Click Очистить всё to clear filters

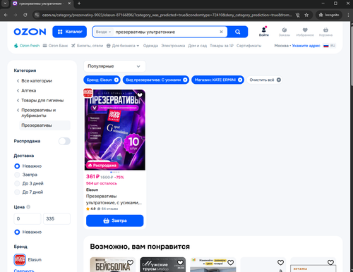[x=265, y=80]
